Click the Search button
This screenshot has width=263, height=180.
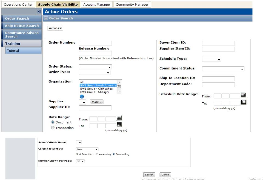[x=149, y=175]
